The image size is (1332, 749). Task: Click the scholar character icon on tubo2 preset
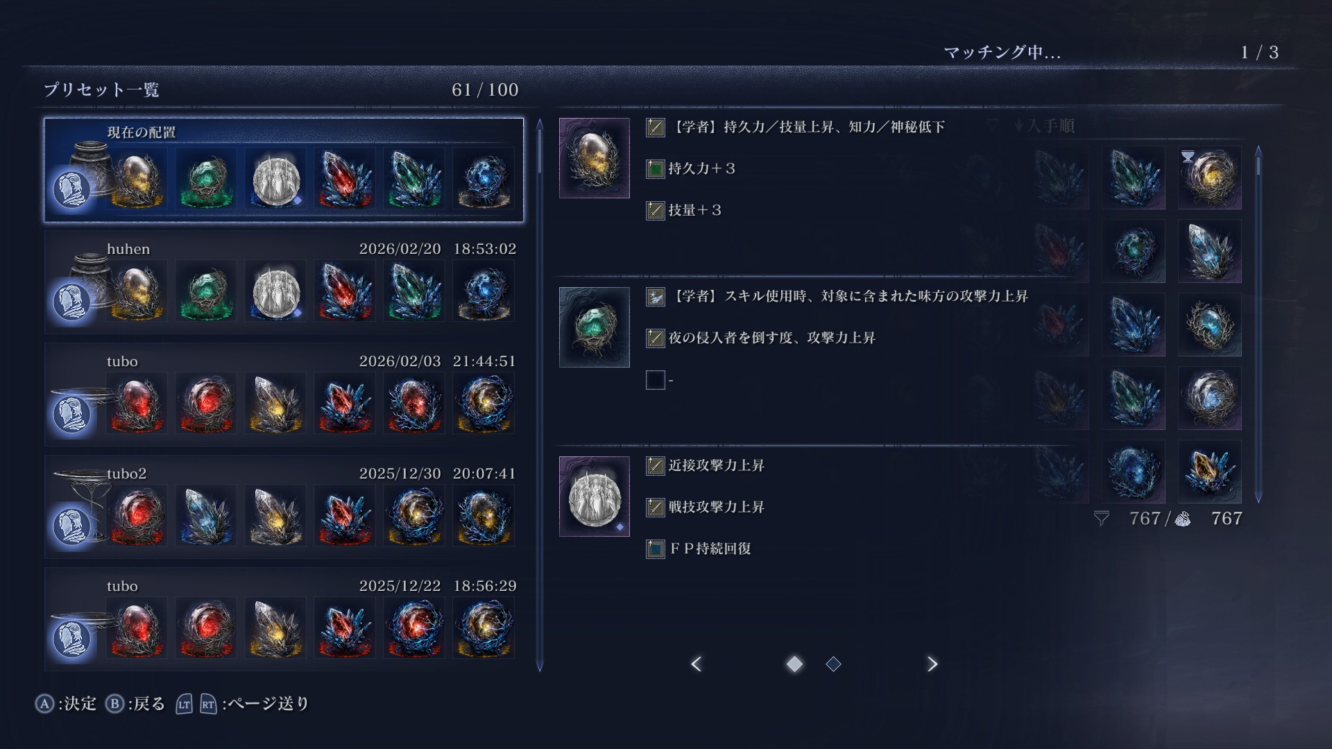coord(72,526)
